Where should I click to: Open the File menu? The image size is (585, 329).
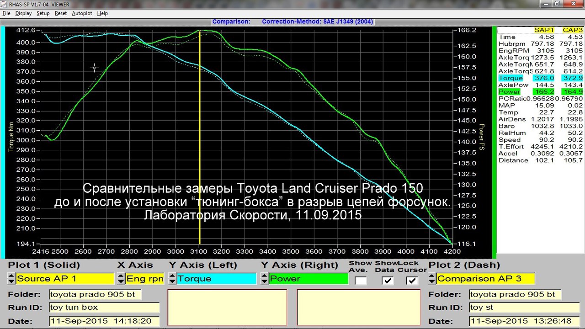(6, 13)
